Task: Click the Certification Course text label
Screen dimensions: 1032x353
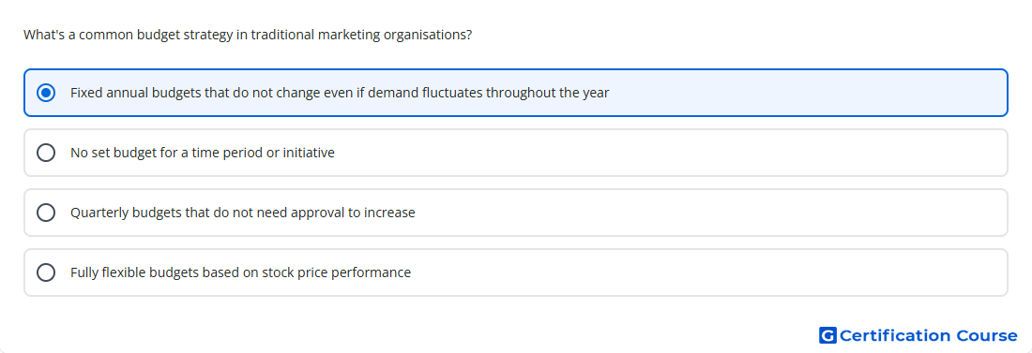Action: point(928,335)
